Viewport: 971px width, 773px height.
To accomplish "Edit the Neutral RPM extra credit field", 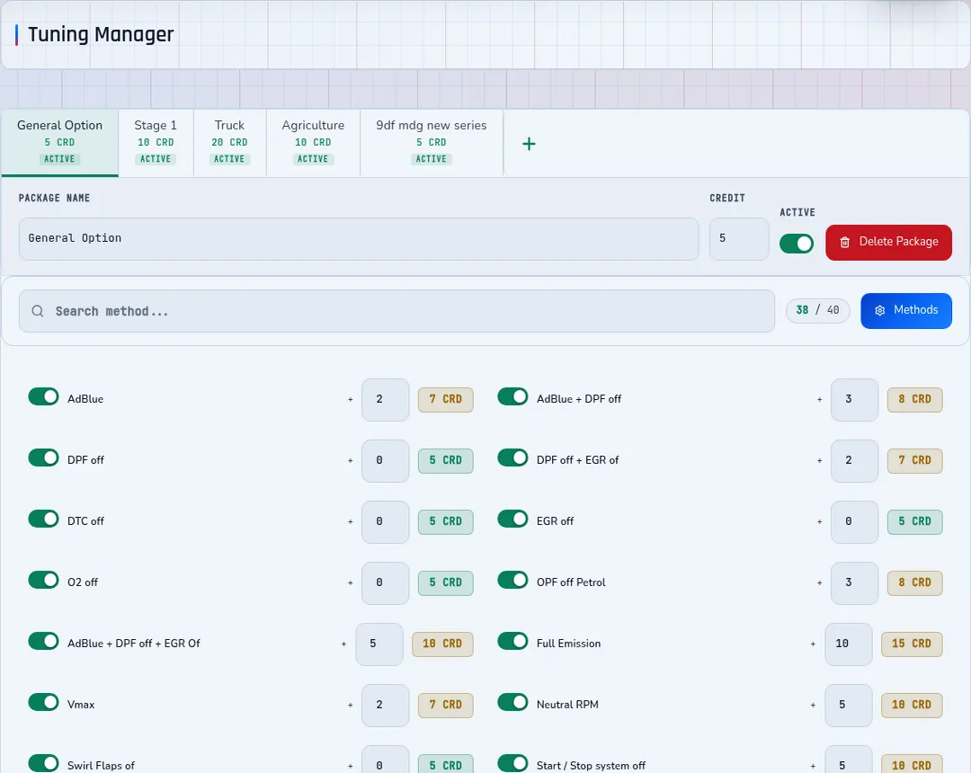I will pos(849,705).
